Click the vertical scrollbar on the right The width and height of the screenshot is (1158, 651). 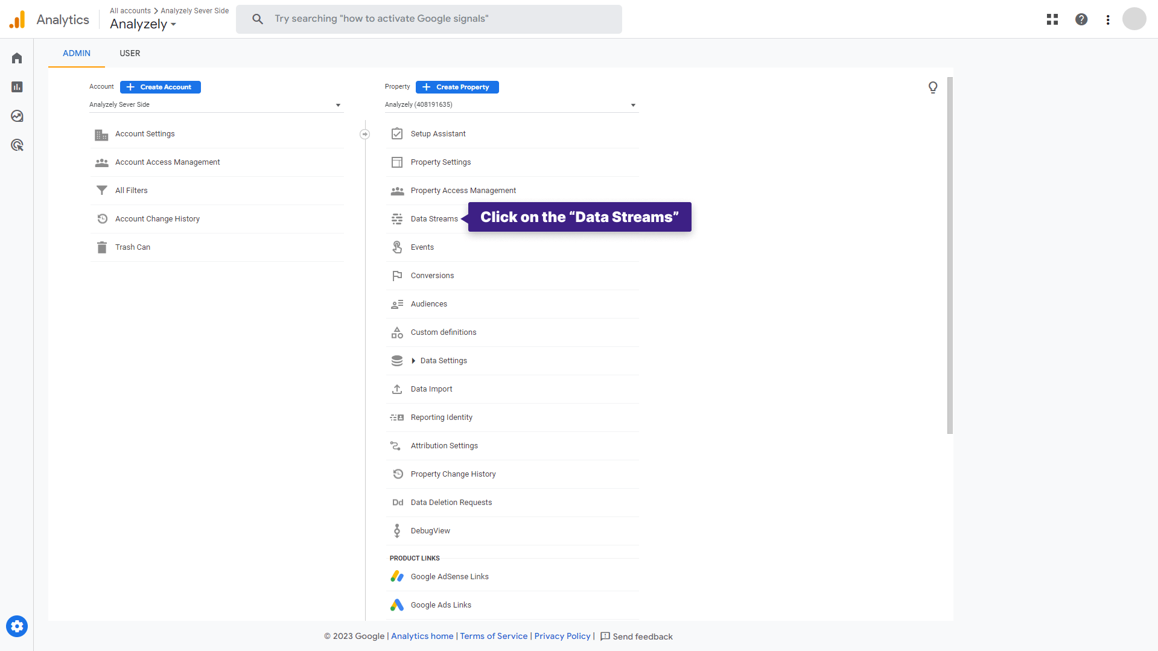pyautogui.click(x=950, y=256)
